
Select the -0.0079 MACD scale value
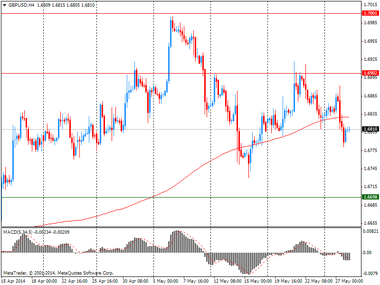[370, 274]
